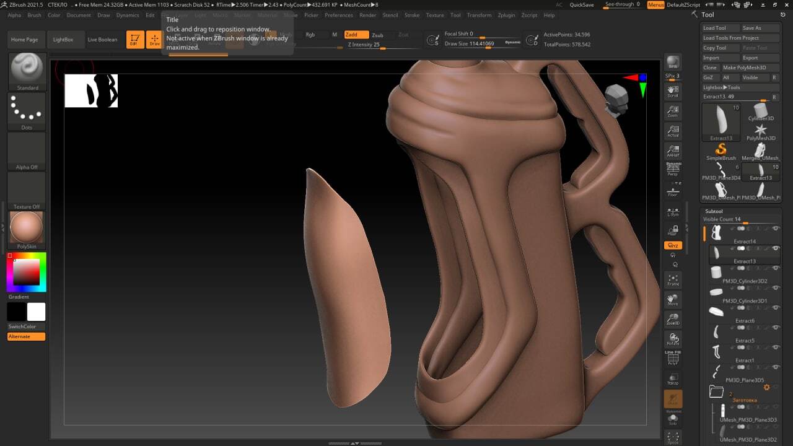Screen dimensions: 793x446
Task: Click the Move view icon
Action: click(x=673, y=300)
